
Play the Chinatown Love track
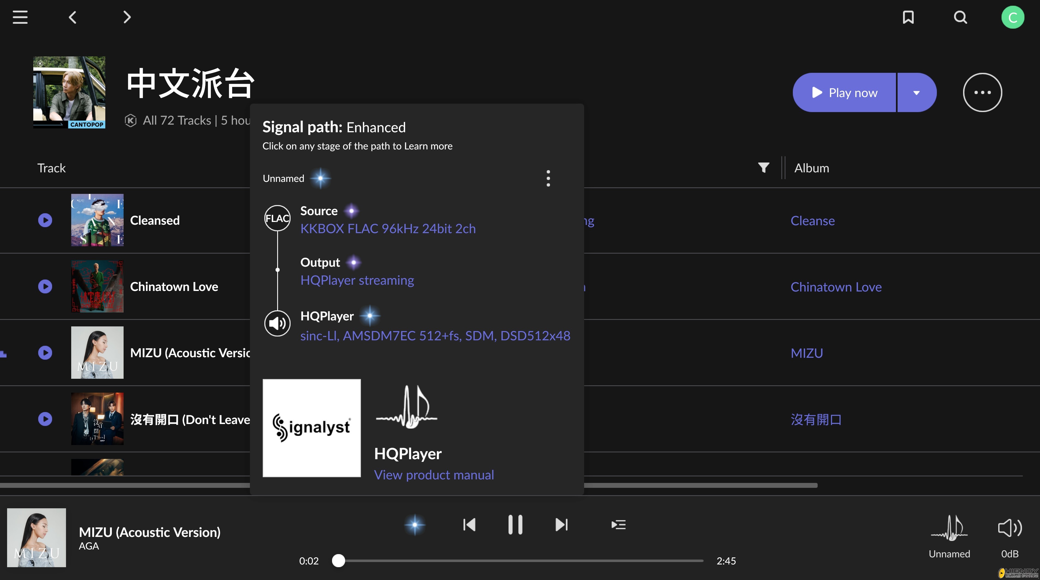(45, 287)
